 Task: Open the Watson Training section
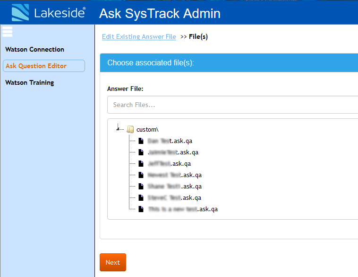(30, 83)
